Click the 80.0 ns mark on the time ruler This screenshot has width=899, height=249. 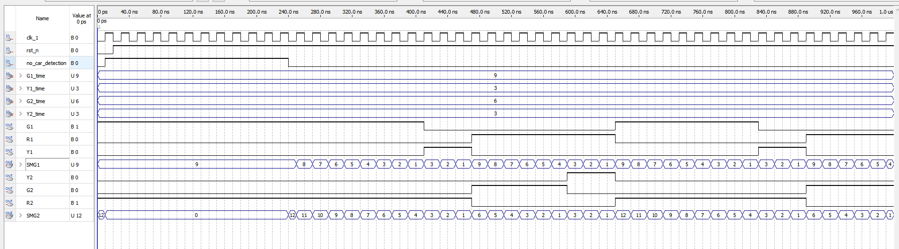161,12
